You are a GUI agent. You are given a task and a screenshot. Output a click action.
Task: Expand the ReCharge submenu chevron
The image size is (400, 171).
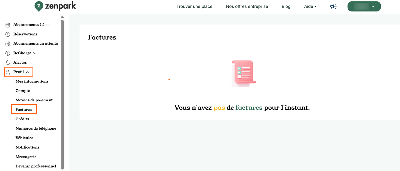tap(35, 53)
